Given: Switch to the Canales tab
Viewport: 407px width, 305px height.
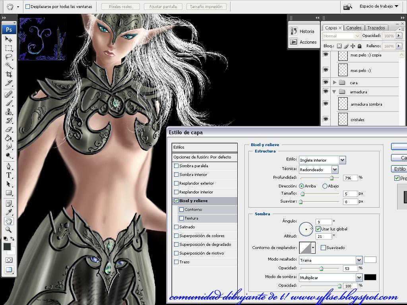Looking at the screenshot, I should click(354, 28).
